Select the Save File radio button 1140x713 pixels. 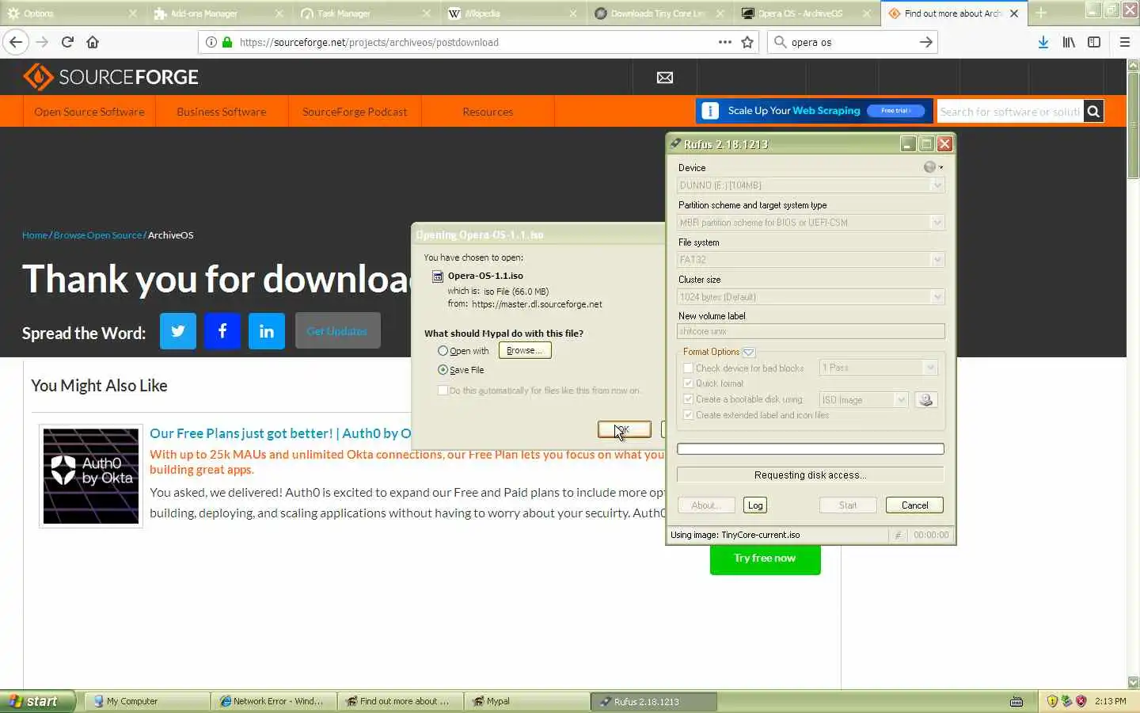coord(443,370)
